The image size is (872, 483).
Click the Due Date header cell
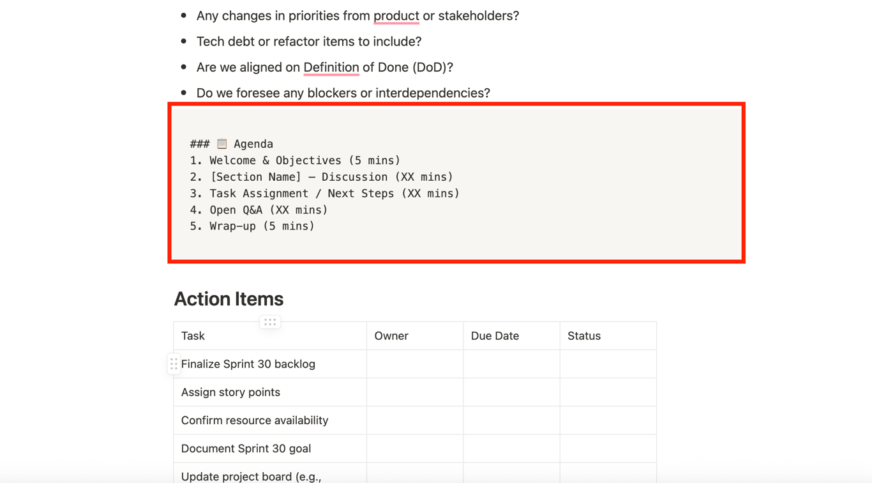[x=511, y=336]
